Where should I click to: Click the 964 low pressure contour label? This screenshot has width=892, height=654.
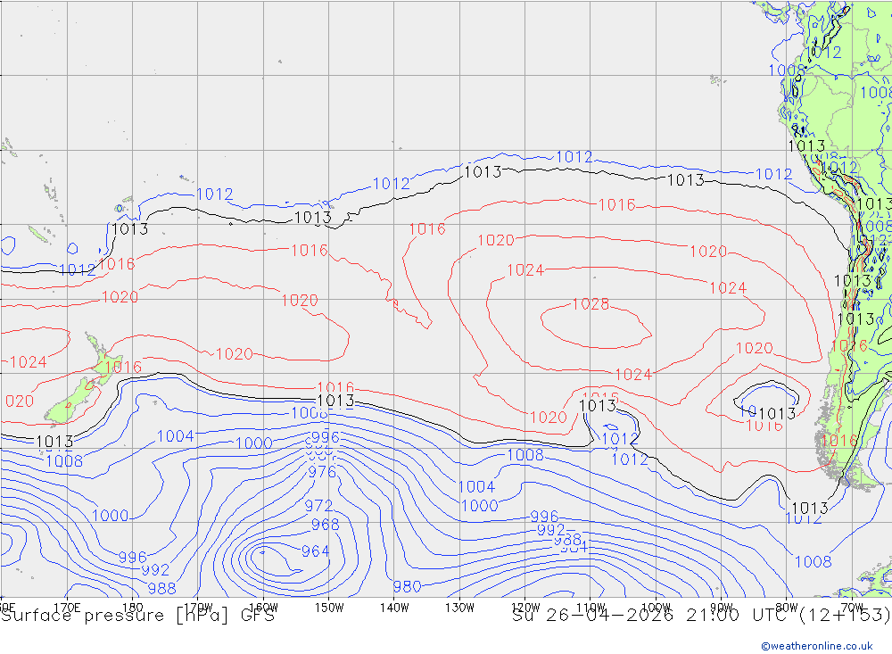tap(315, 551)
